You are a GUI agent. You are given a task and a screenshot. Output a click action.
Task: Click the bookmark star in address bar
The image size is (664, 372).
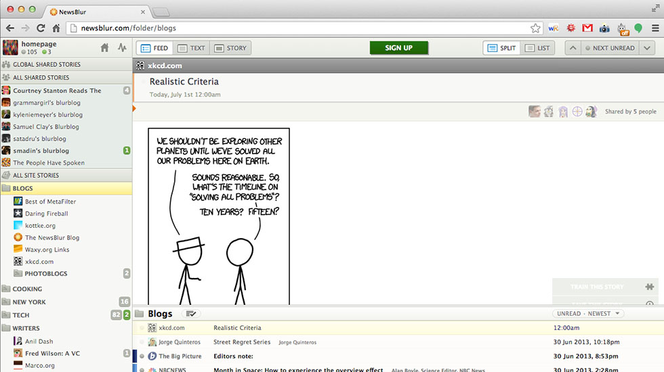pos(535,28)
